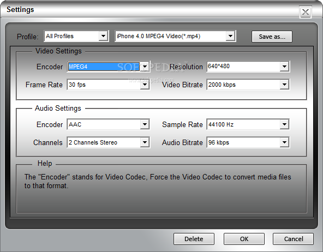
Task: Click the Settings window title
Action: (x=20, y=10)
